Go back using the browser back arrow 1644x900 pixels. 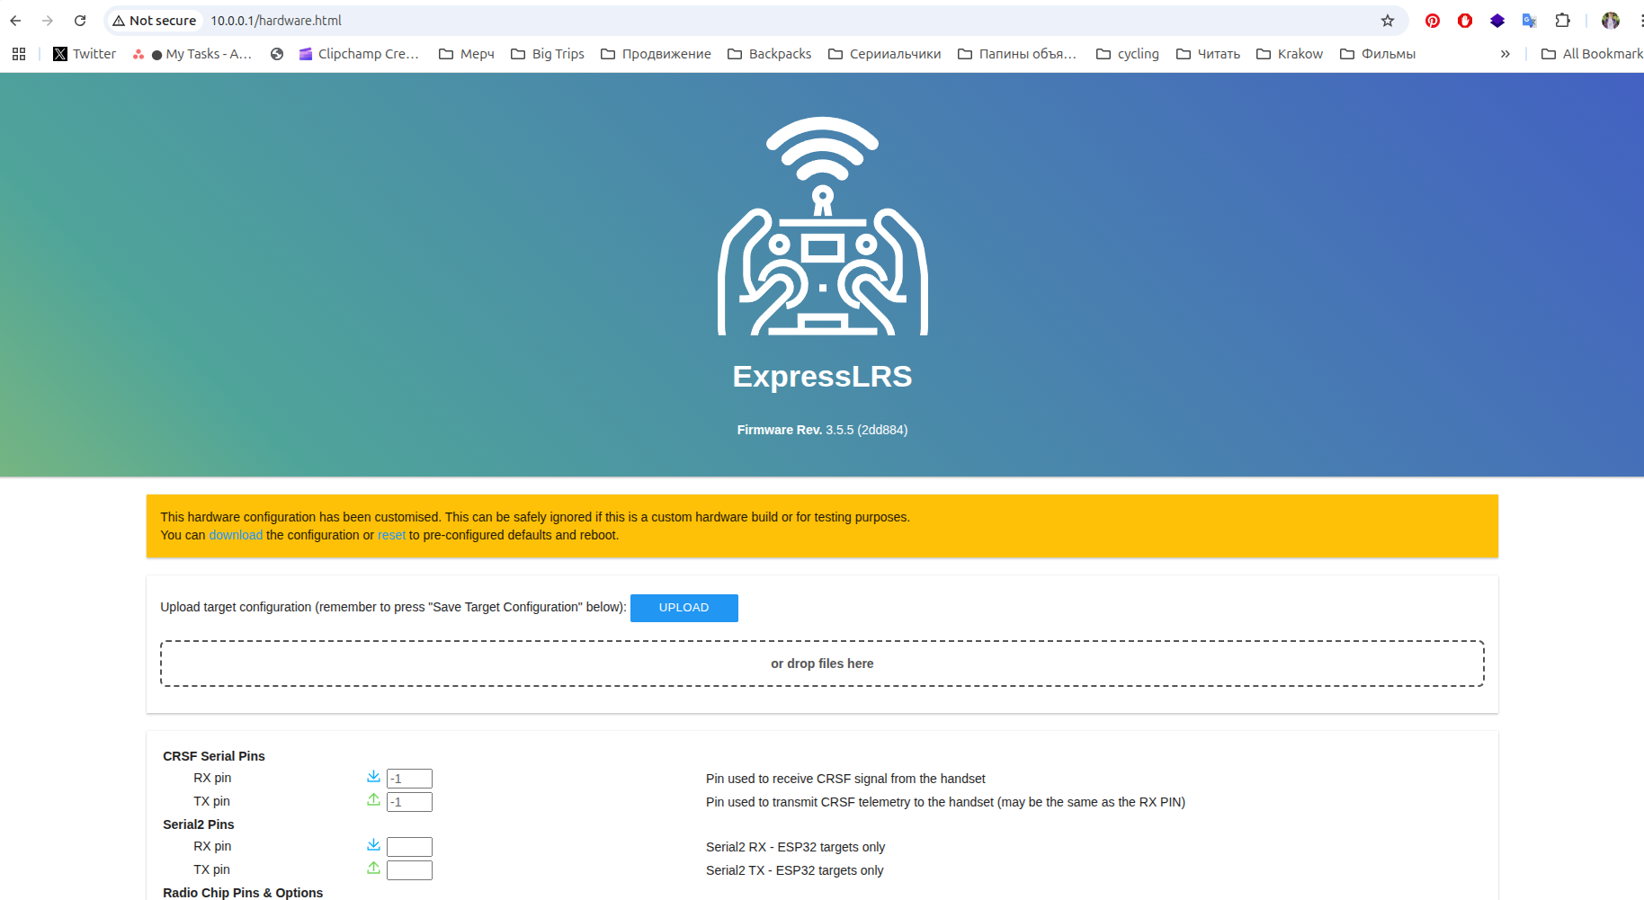[x=15, y=21]
